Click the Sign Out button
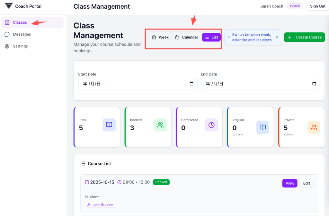 pos(317,6)
